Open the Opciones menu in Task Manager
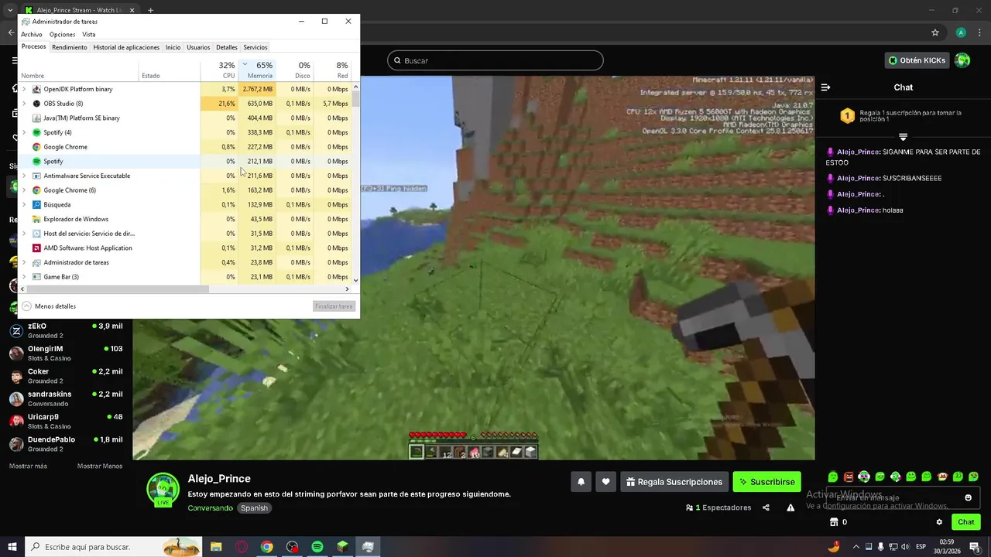This screenshot has width=991, height=557. tap(62, 35)
